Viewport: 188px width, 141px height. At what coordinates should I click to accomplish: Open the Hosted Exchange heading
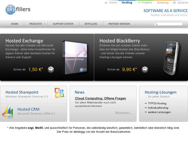[x=24, y=41]
